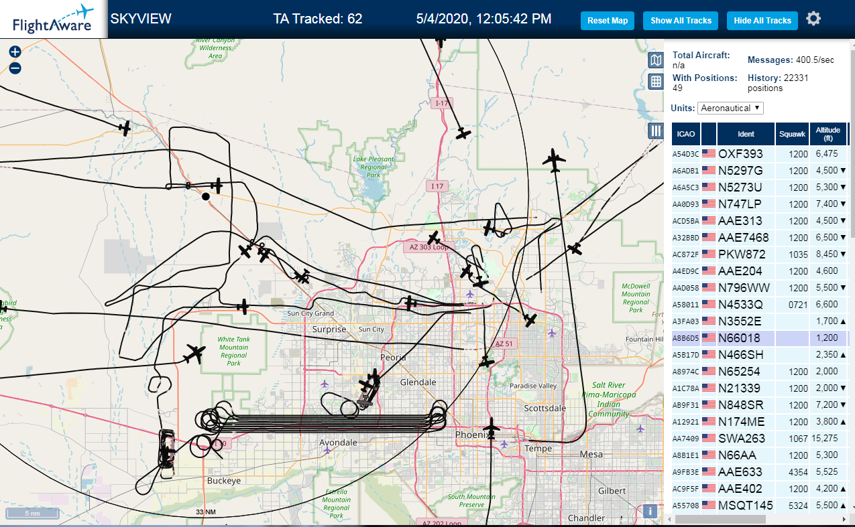
Task: Click the right arrow of the horizontal scrollbar
Action: (x=844, y=520)
